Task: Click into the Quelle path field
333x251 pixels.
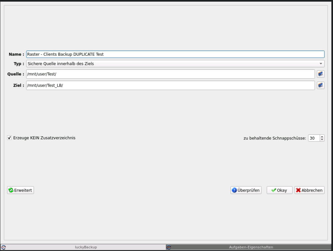Action: [x=170, y=74]
